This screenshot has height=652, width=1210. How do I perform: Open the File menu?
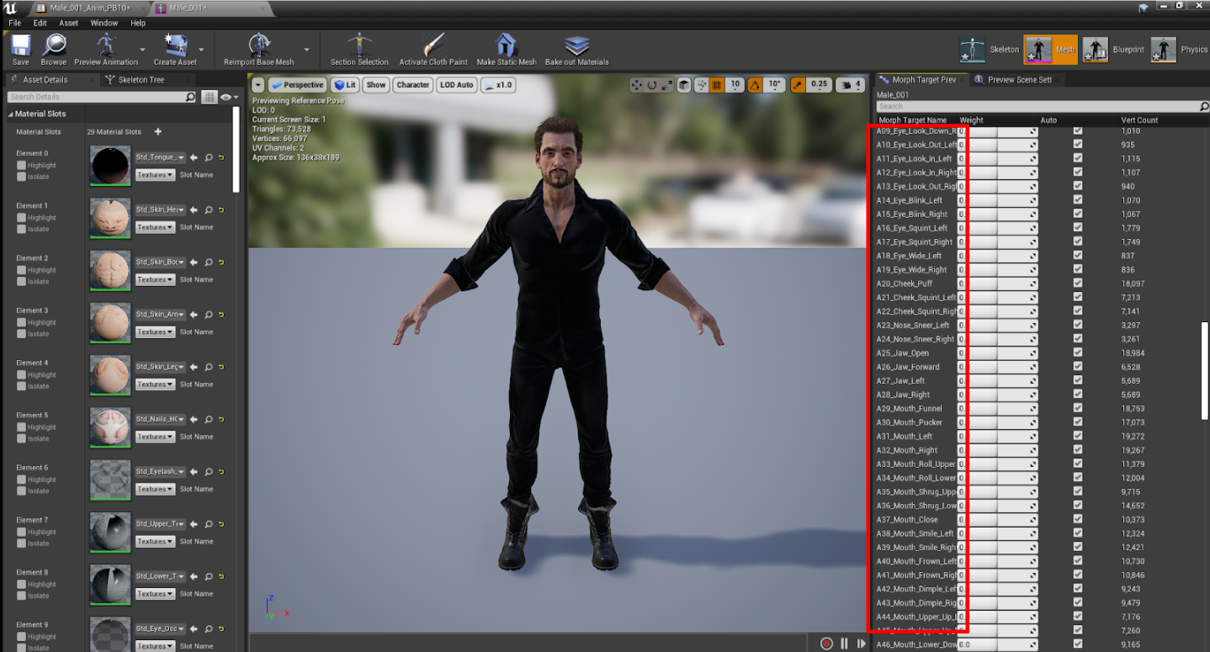(15, 23)
